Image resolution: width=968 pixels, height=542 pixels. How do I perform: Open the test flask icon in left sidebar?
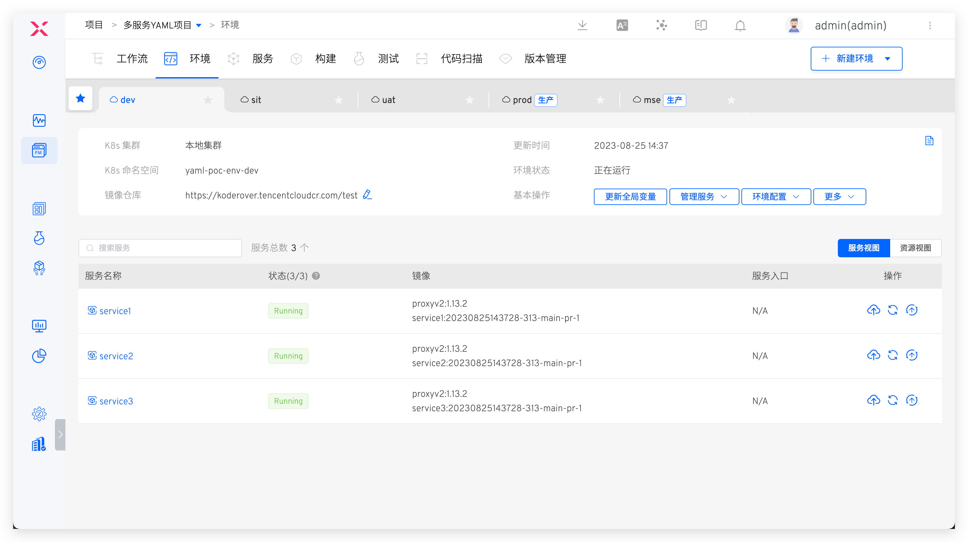(39, 238)
